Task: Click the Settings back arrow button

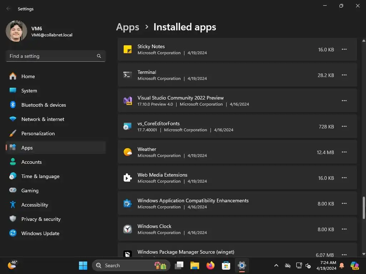Action: 8,9
